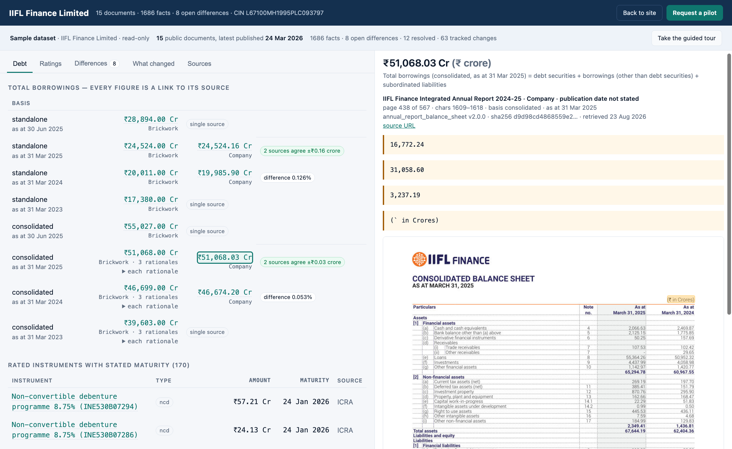Open ₹51,068.00 Cr Brickwork figure
The image size is (732, 449).
click(x=151, y=252)
